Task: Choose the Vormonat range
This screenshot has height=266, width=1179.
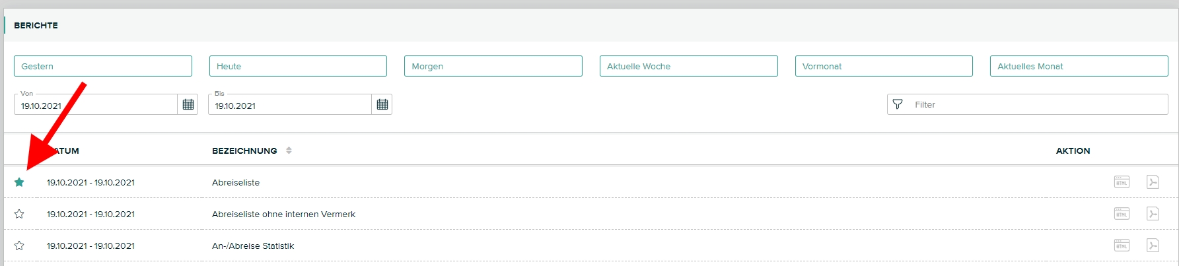Action: tap(884, 66)
